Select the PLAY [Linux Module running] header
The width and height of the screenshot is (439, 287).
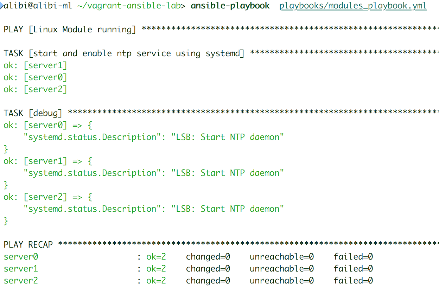70,30
